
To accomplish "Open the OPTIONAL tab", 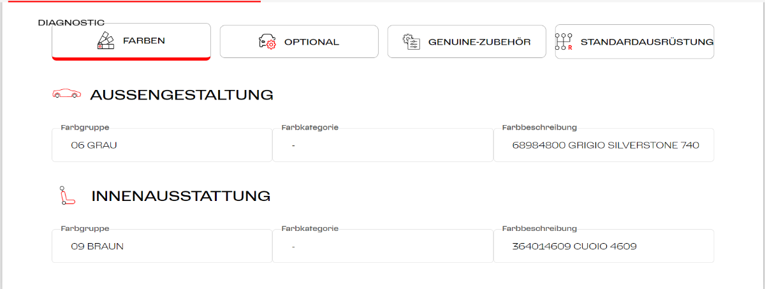I will tap(311, 42).
